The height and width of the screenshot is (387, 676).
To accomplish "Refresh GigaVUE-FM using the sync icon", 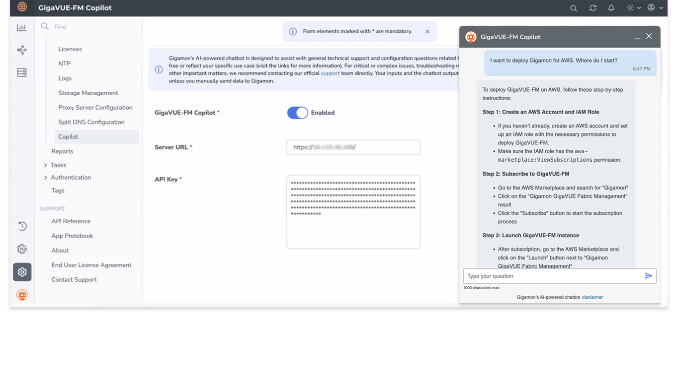I will click(592, 8).
